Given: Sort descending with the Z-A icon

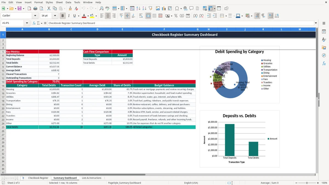Looking at the screenshot, I should coord(144,8).
